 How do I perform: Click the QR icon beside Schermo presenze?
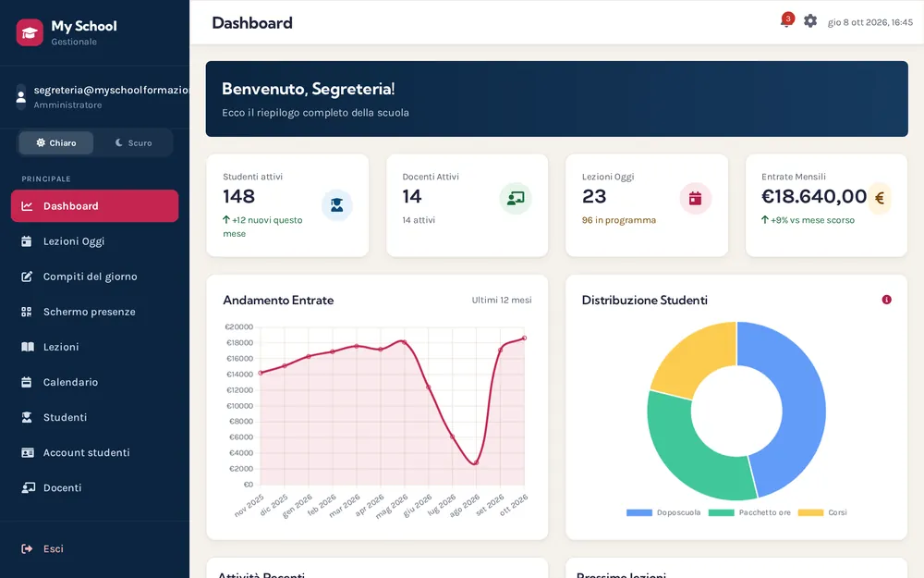[27, 312]
